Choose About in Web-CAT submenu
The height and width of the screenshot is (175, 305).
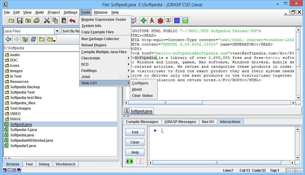[x=144, y=89]
